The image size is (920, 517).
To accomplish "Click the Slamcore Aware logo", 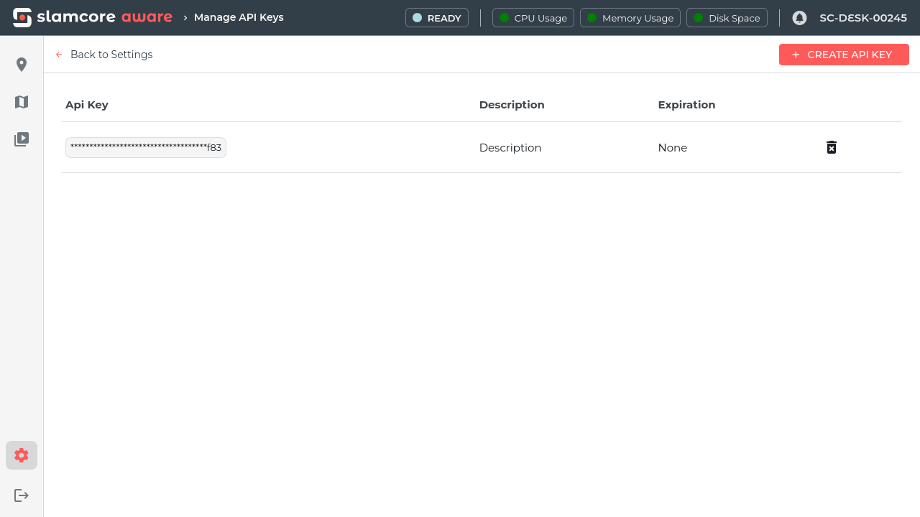I will 93,17.
